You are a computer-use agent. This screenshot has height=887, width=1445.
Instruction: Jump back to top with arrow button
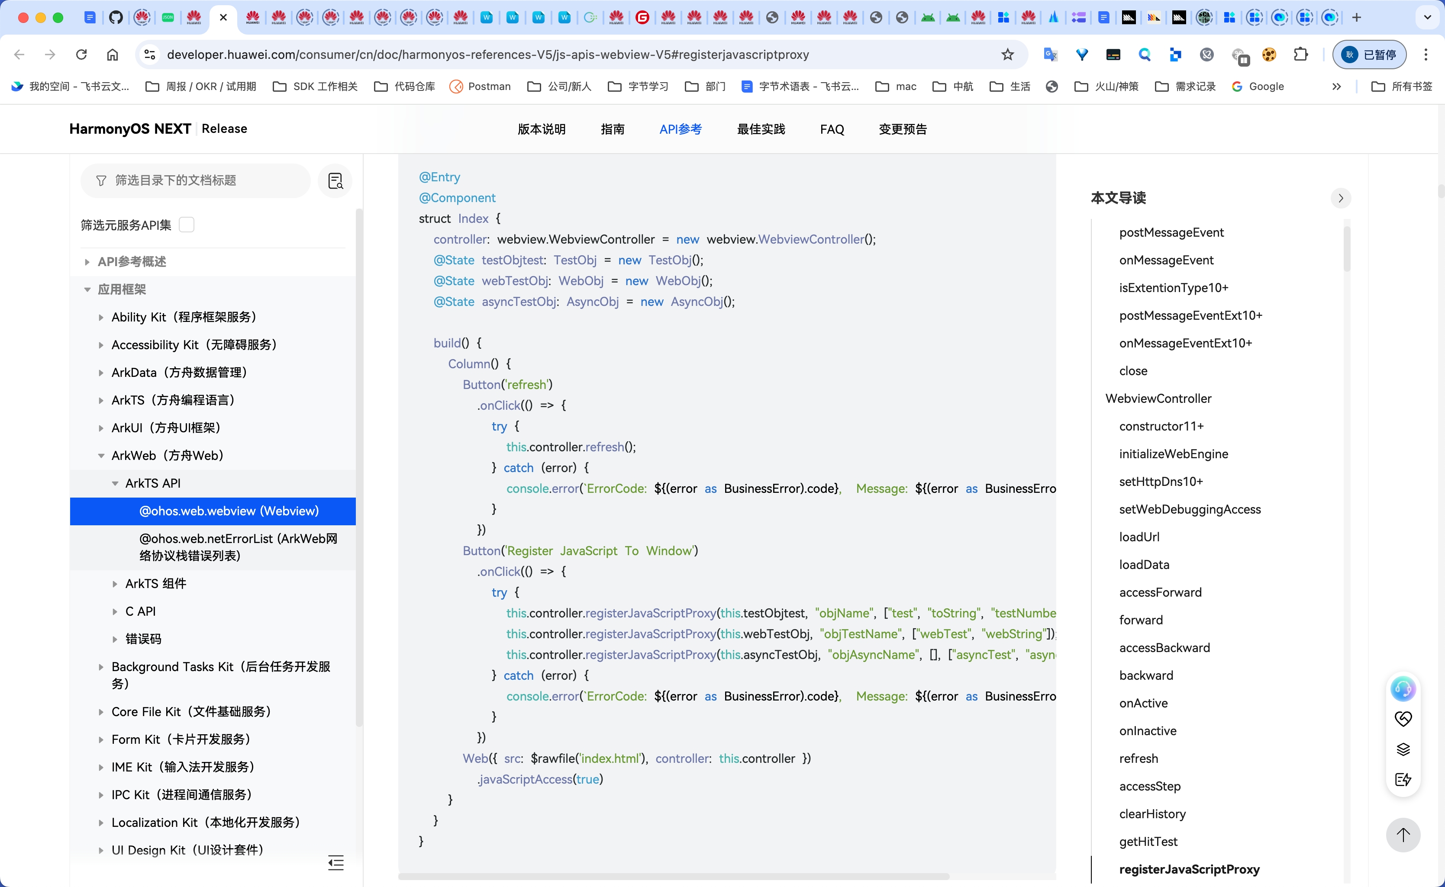point(1403,835)
